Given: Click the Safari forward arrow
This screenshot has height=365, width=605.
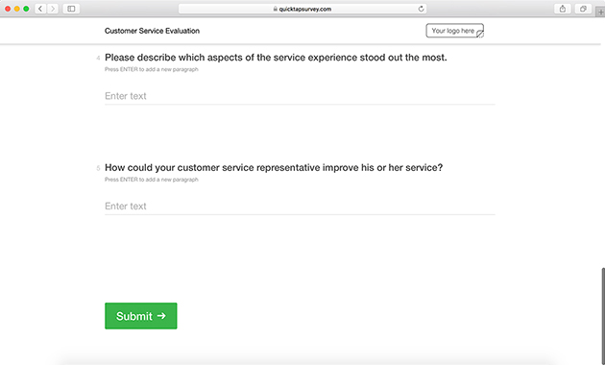Looking at the screenshot, I should [x=53, y=9].
